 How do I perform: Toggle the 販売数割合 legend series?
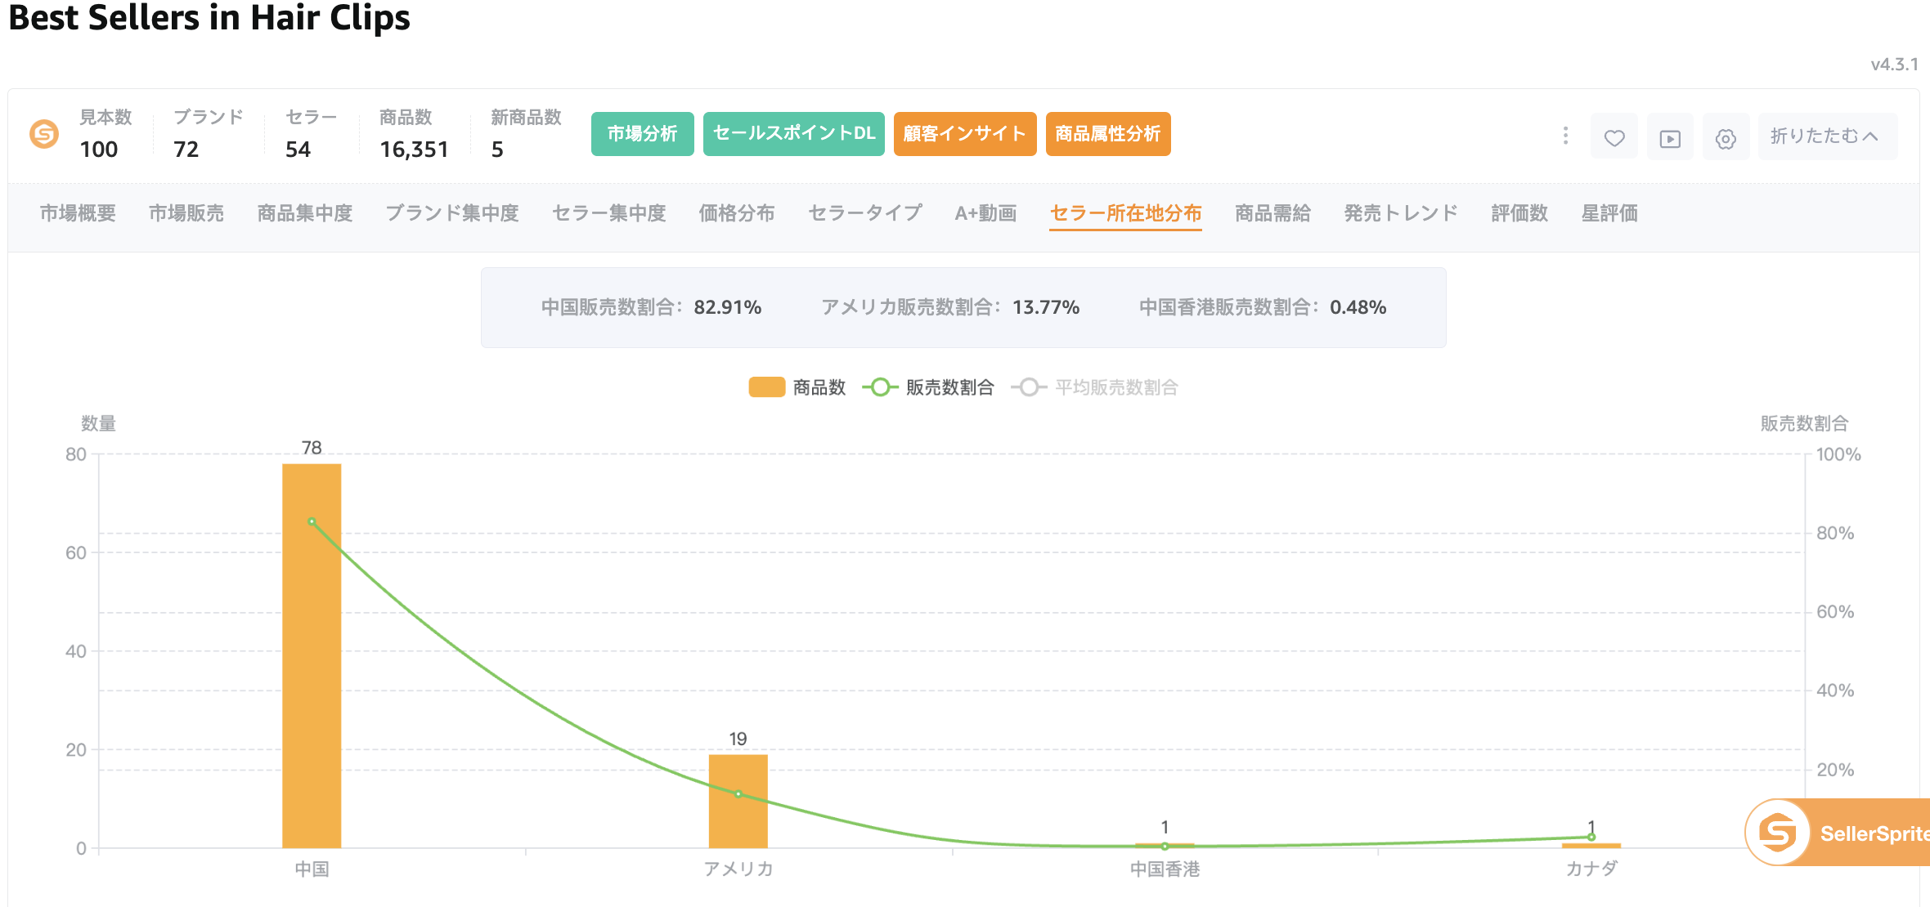929,387
